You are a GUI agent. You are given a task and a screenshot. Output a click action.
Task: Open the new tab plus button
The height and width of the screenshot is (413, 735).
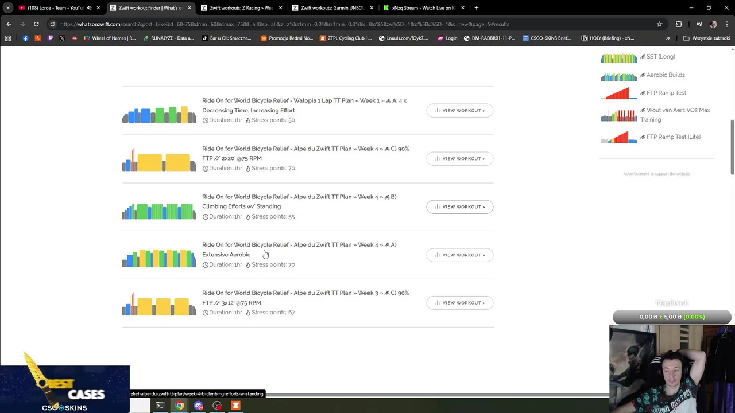point(476,8)
